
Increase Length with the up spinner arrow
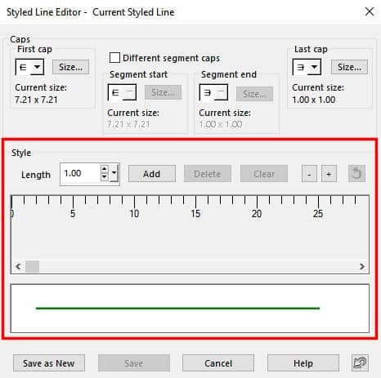coord(104,169)
